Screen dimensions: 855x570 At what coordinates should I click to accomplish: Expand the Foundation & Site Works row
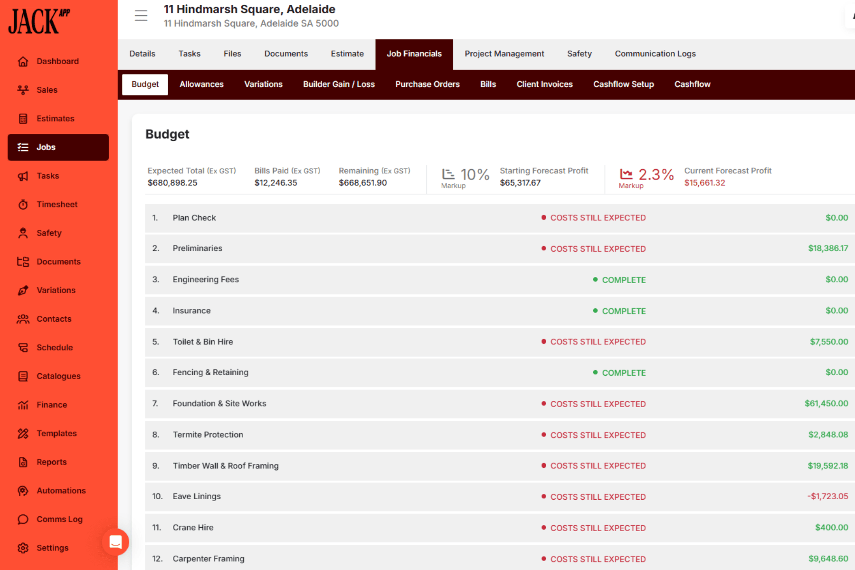219,403
